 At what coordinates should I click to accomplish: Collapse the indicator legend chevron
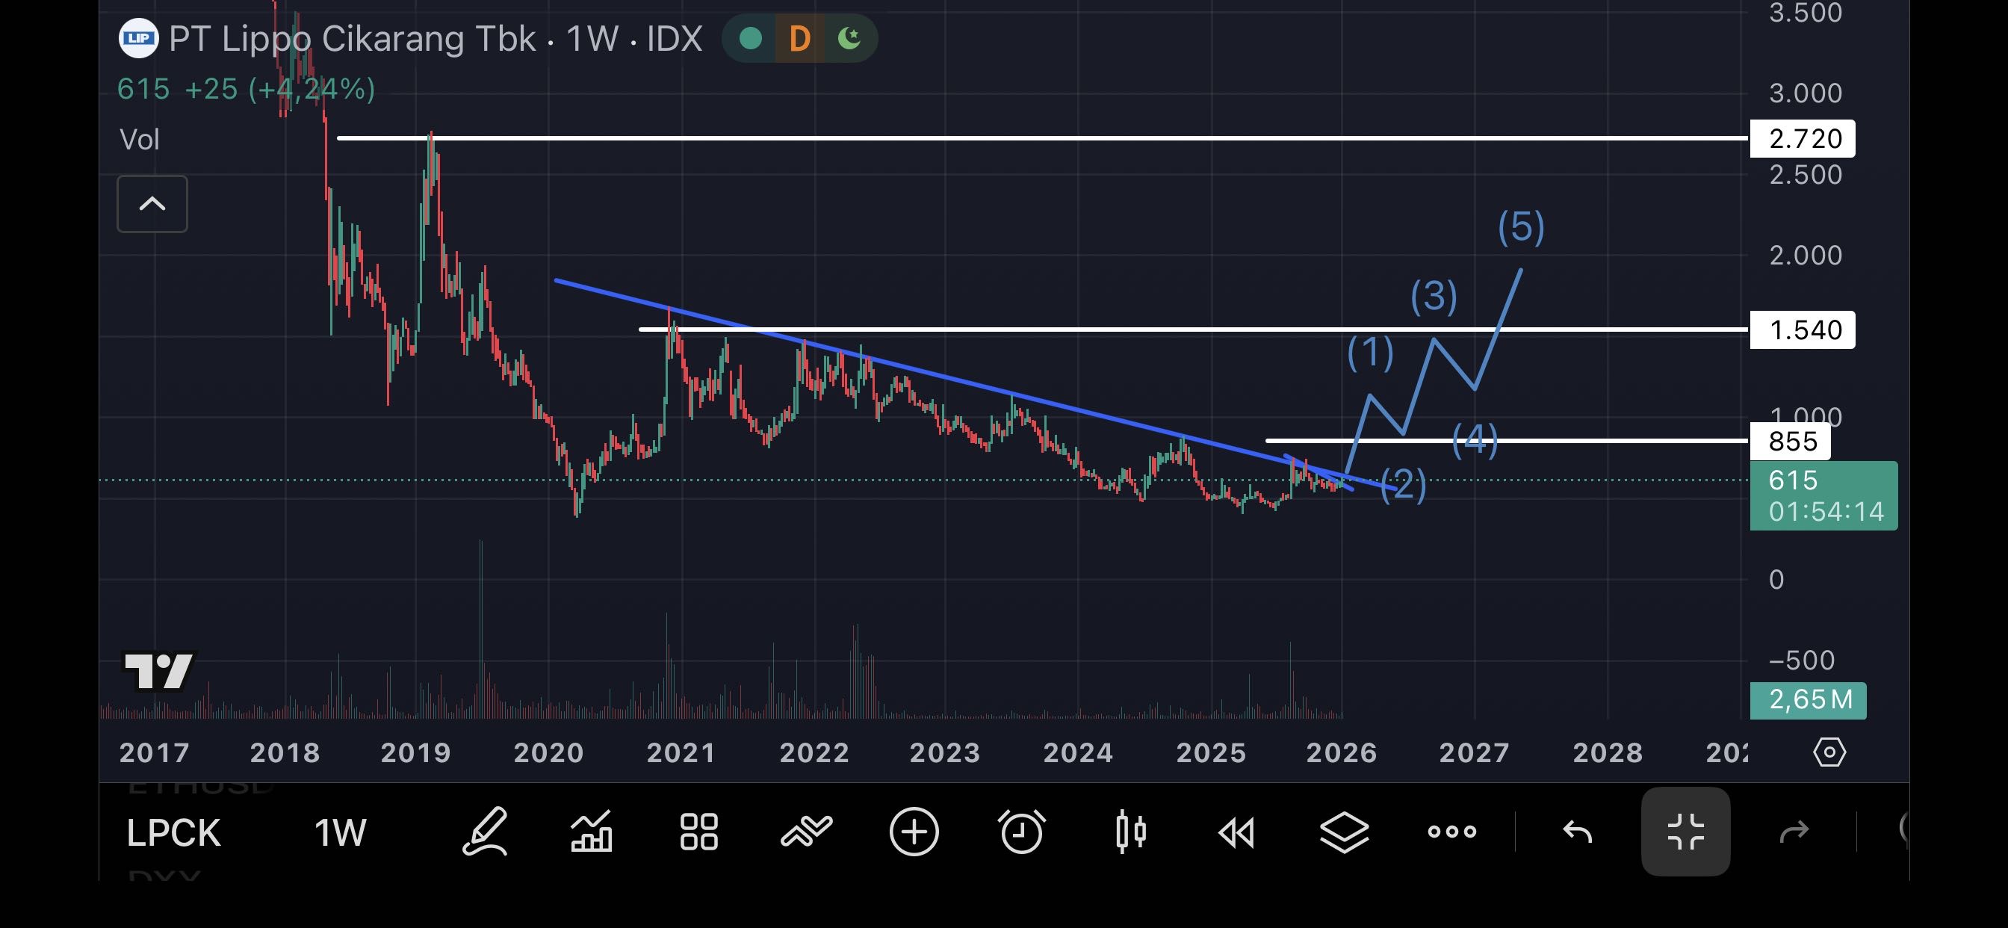(152, 204)
